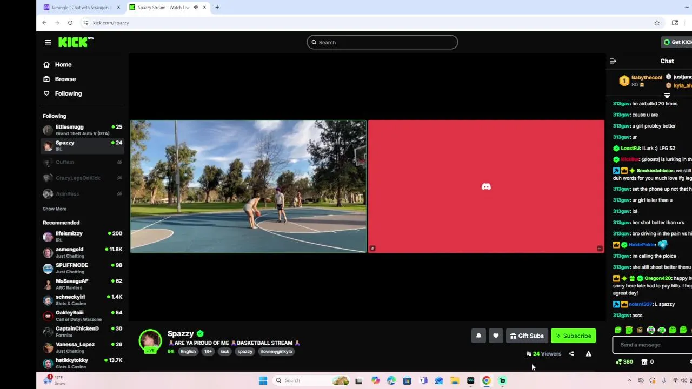Click the first green emote in chat quick bar
The height and width of the screenshot is (389, 692).
click(618, 330)
